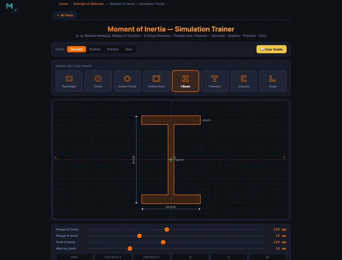Click the tf=15 dimension label
Screen dimensions: 342x260
206,120
